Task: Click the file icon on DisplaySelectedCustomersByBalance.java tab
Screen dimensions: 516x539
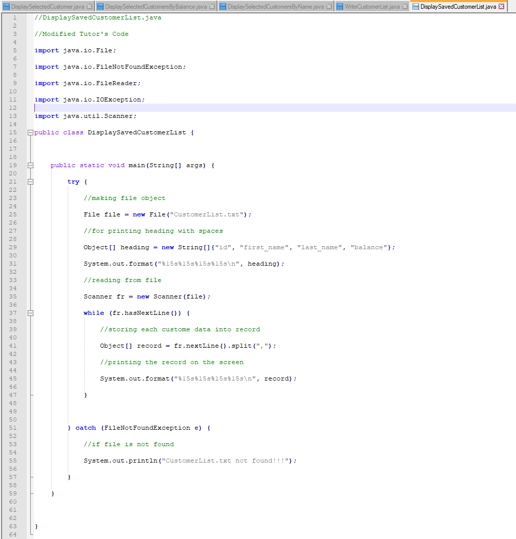Action: click(101, 7)
